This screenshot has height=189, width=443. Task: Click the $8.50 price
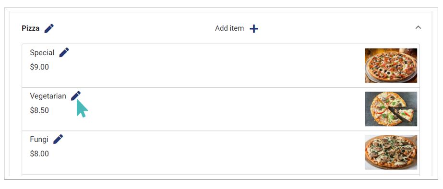[39, 110]
